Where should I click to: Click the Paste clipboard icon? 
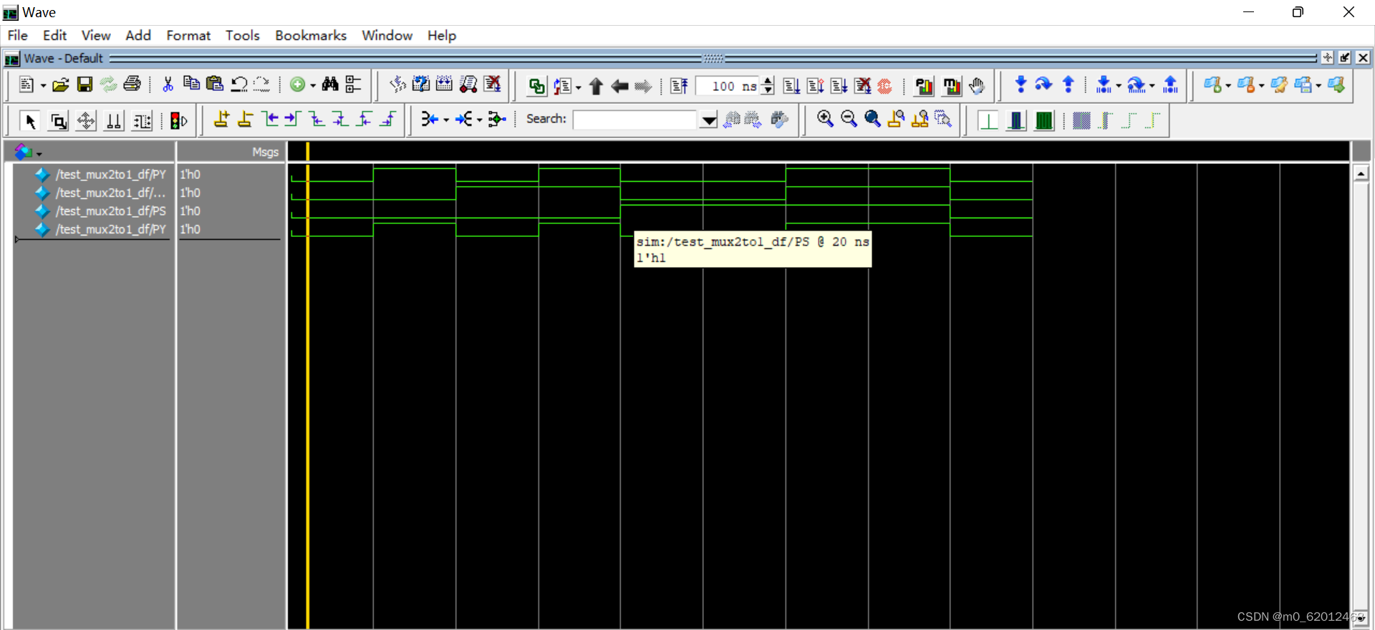214,84
